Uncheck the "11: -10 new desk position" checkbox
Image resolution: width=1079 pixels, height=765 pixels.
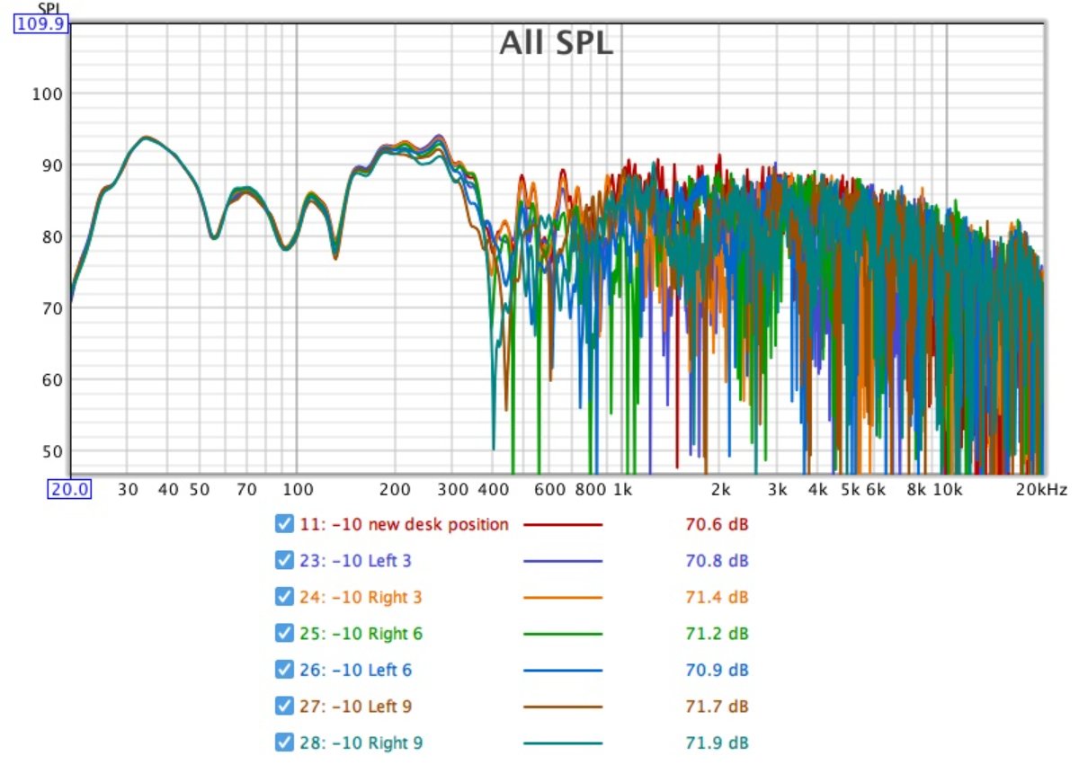point(285,524)
